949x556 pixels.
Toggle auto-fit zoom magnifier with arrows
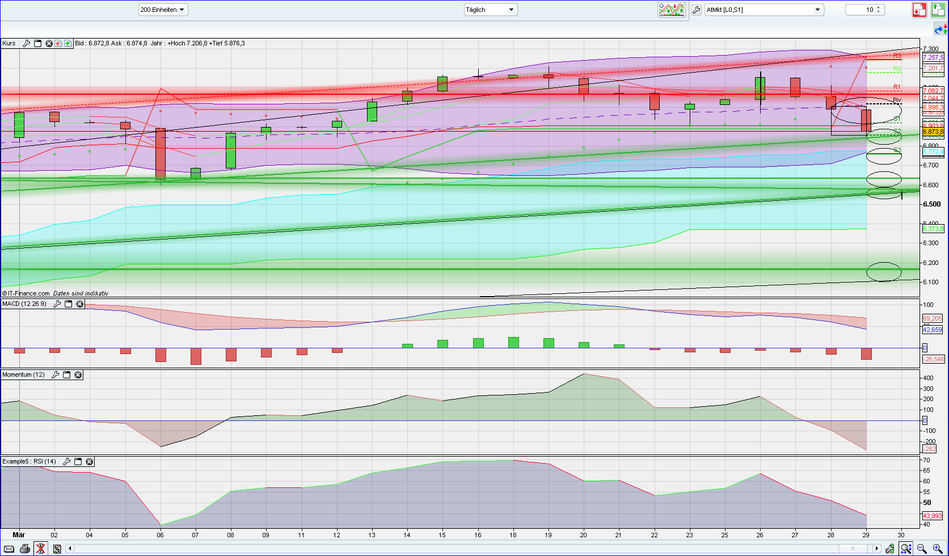pos(906,549)
